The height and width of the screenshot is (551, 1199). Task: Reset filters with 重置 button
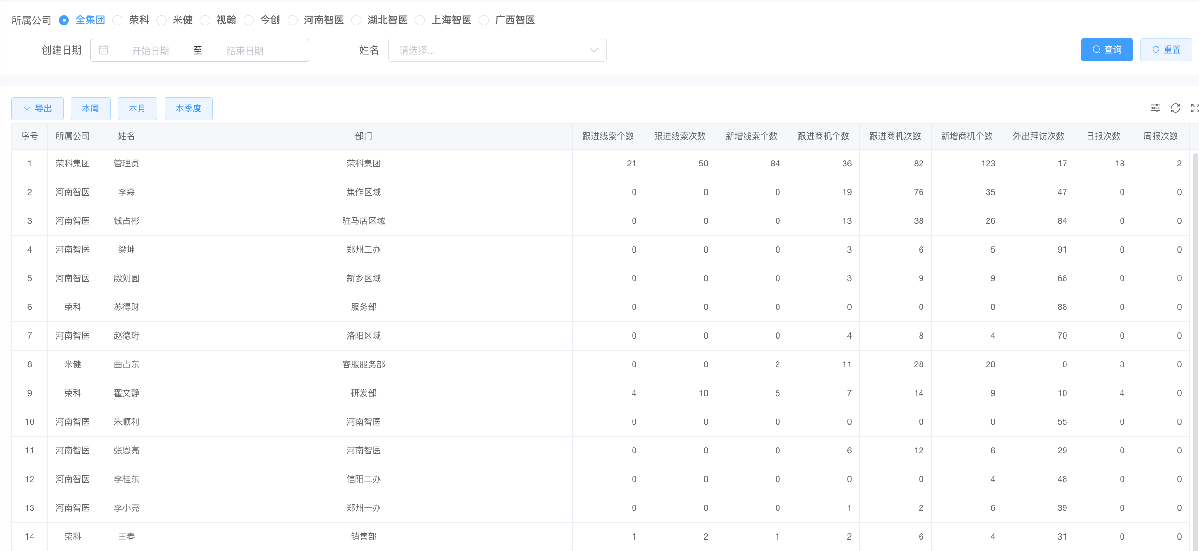[x=1166, y=50]
